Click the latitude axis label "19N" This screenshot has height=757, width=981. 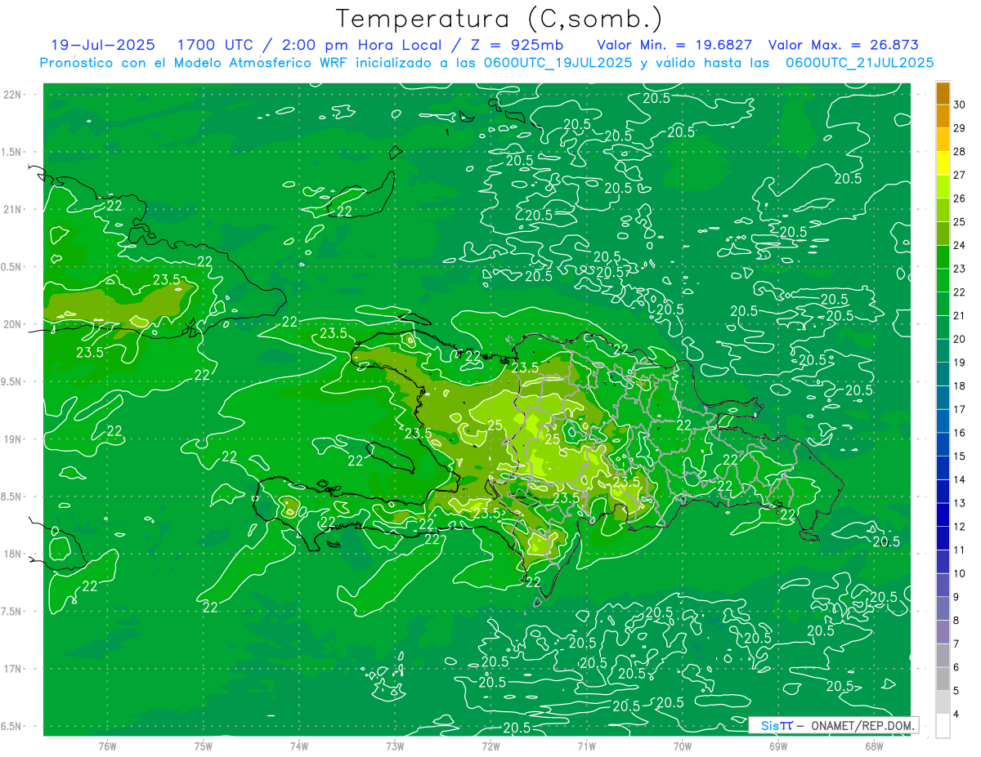(x=14, y=439)
